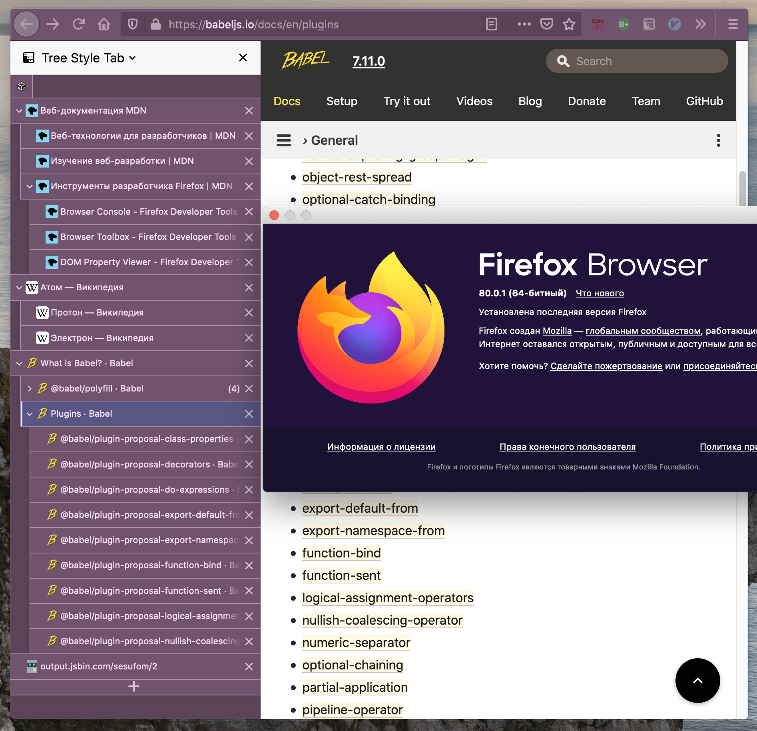The height and width of the screenshot is (731, 757).
Task: Open page actions three-dot menu
Action: [524, 24]
